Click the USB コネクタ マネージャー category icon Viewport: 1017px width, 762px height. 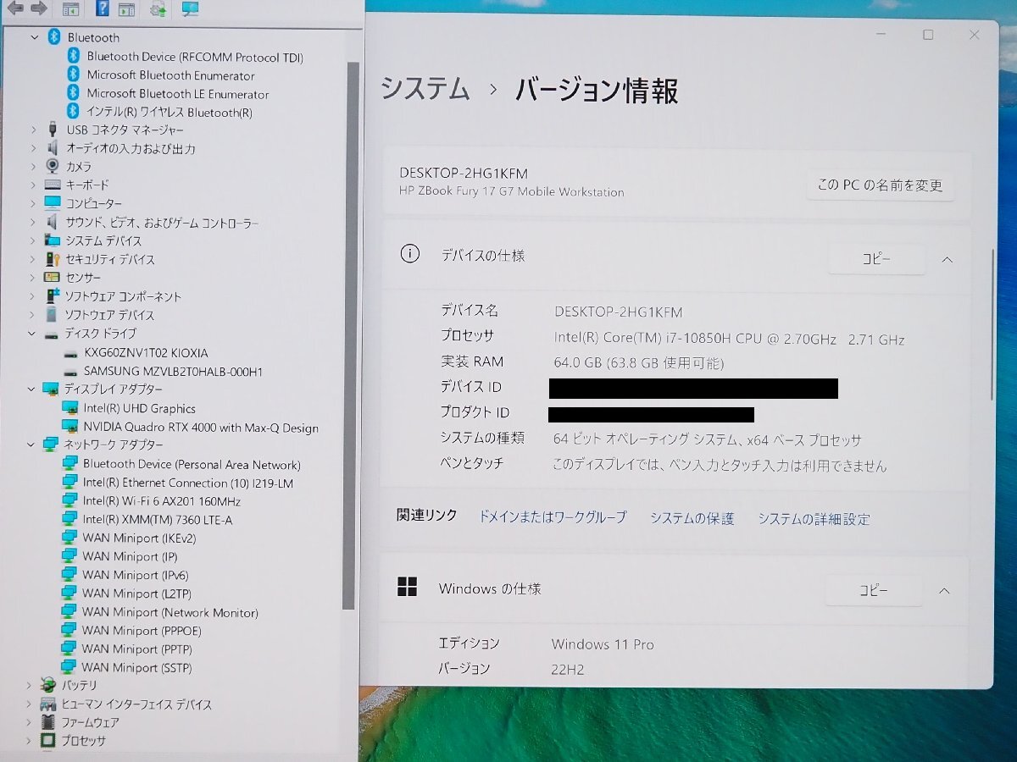point(53,130)
